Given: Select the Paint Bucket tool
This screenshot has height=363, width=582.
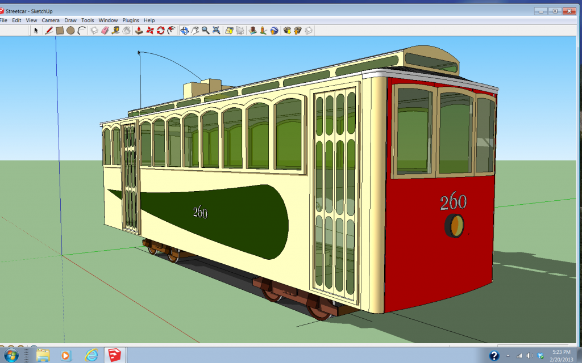Looking at the screenshot, I should pos(127,31).
